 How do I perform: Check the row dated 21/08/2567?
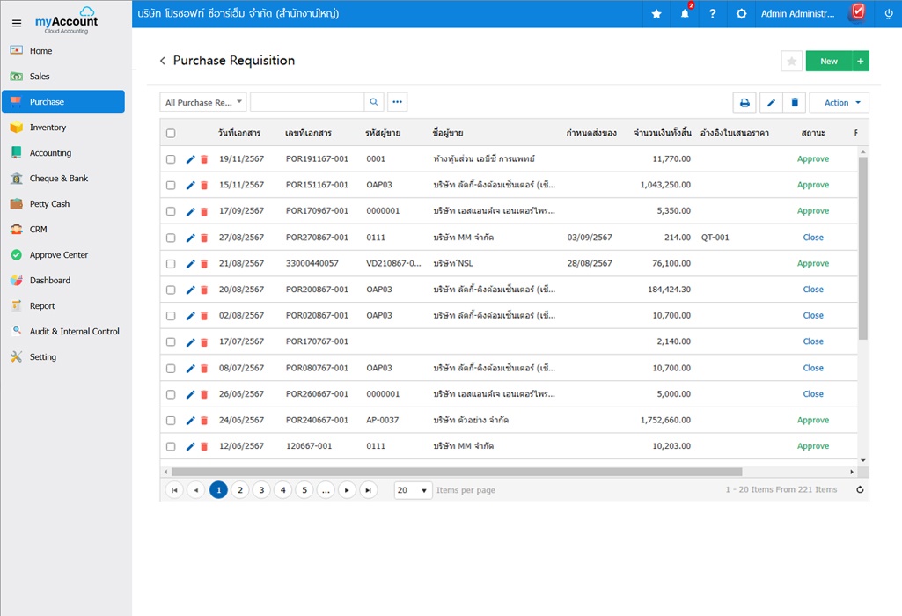coord(171,264)
